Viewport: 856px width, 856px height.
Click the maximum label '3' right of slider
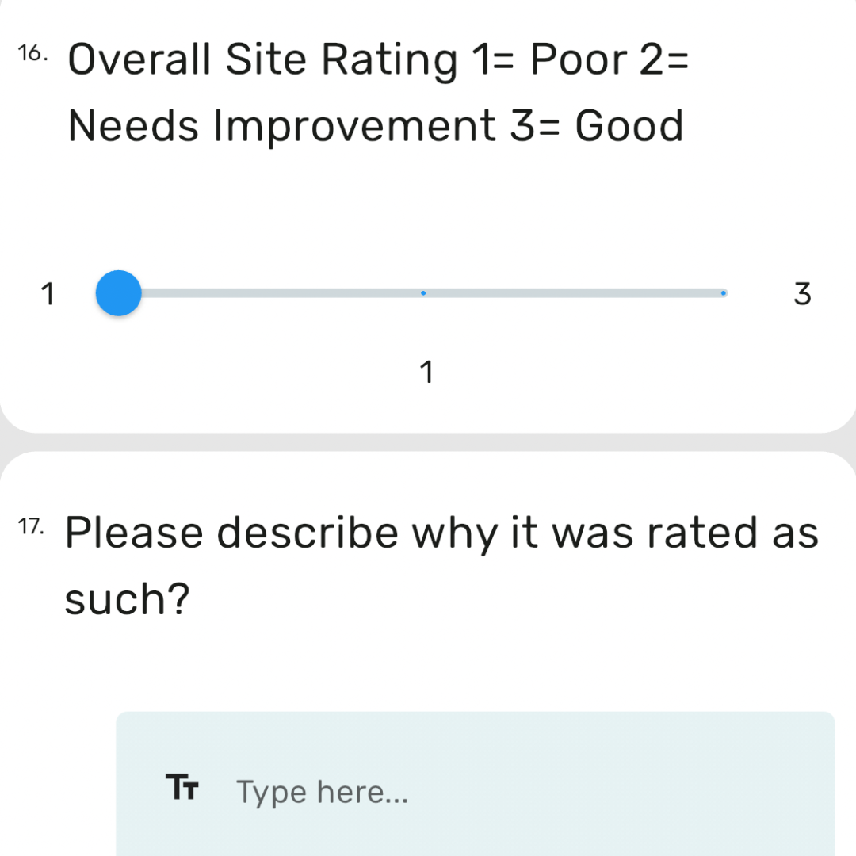coord(802,294)
